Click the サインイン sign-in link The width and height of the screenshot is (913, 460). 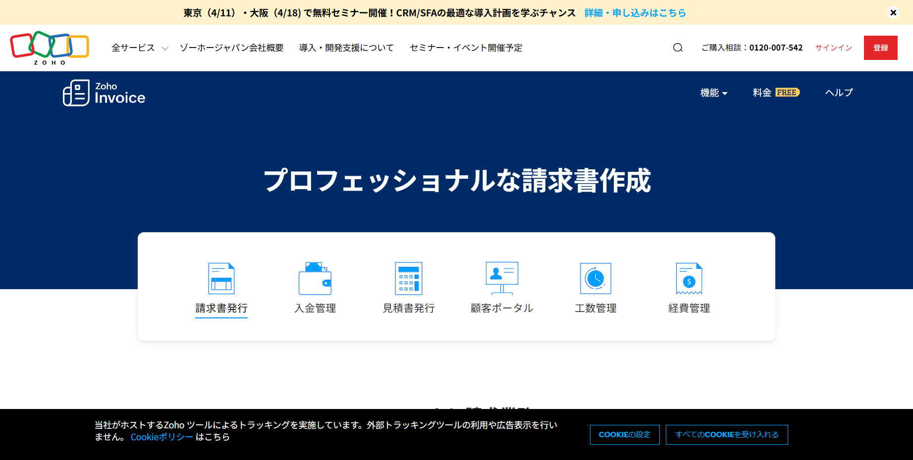point(834,48)
